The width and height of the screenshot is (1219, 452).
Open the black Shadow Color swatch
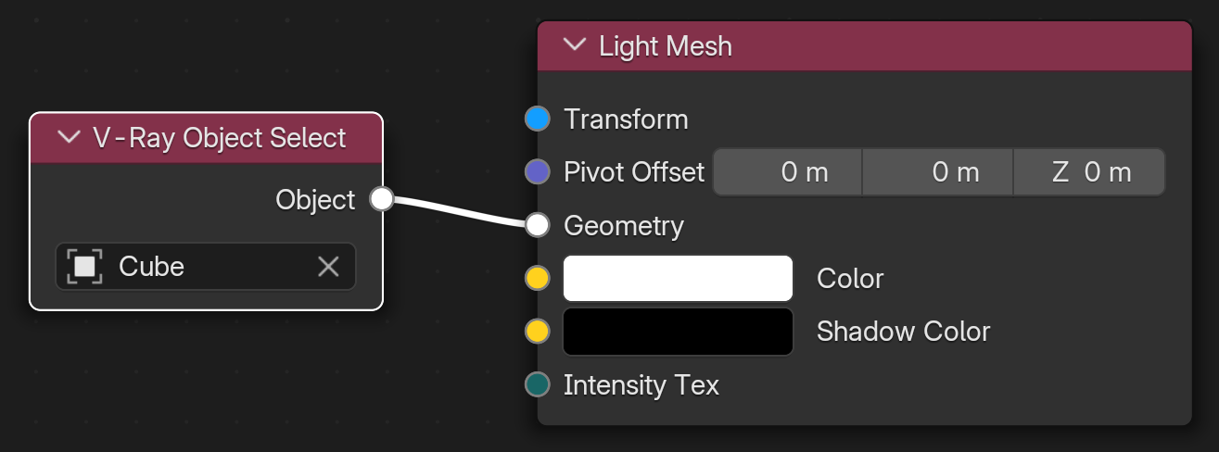678,332
